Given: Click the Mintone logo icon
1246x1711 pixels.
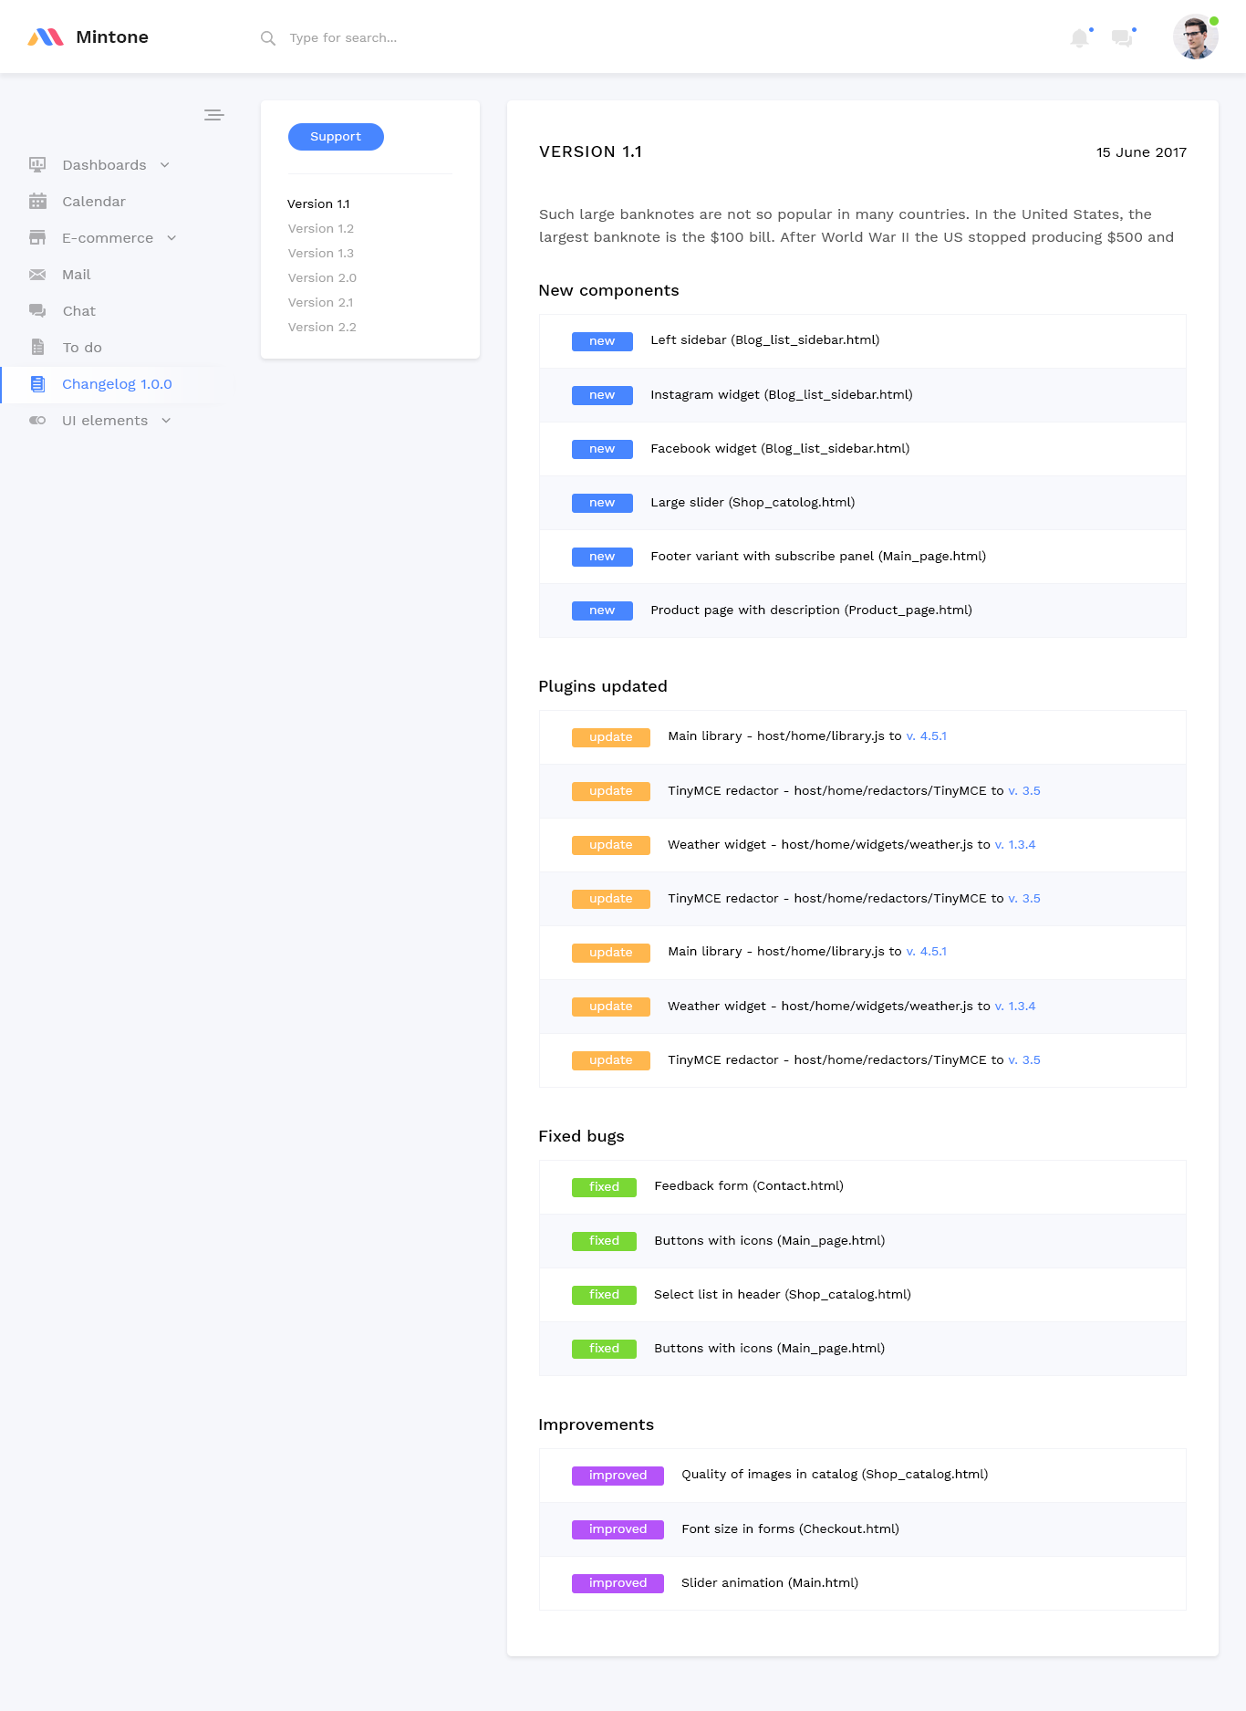Looking at the screenshot, I should [46, 37].
